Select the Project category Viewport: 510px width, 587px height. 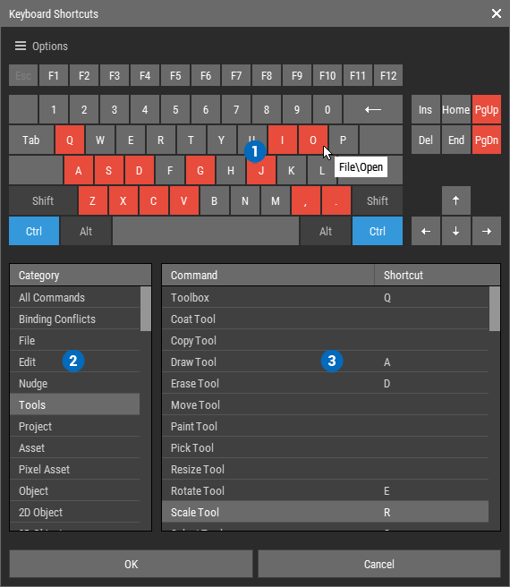point(75,427)
